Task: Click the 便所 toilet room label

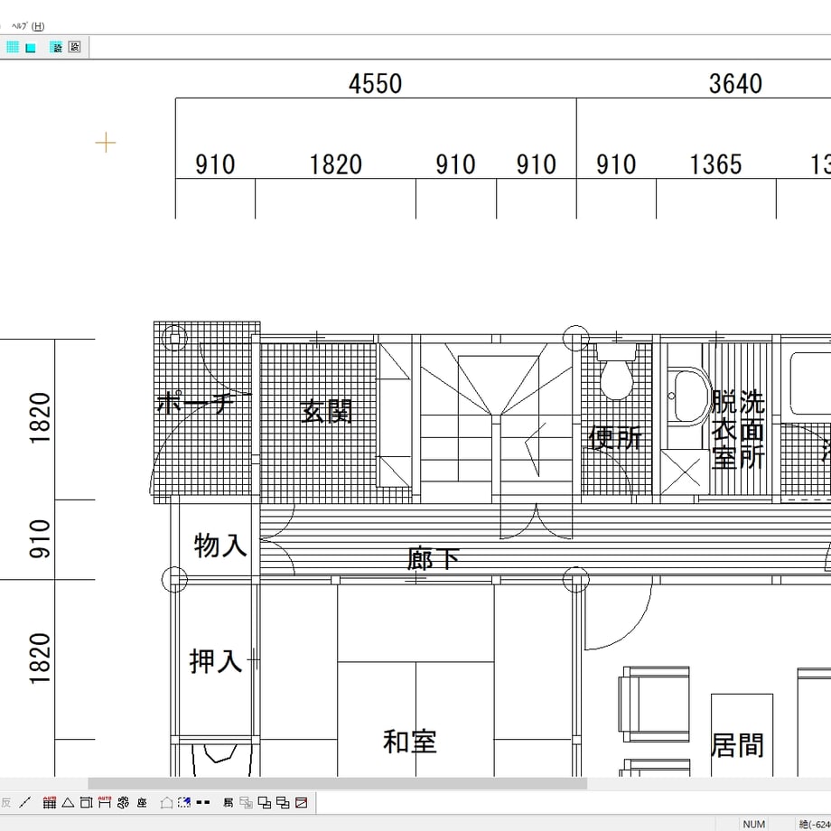Action: pos(615,438)
